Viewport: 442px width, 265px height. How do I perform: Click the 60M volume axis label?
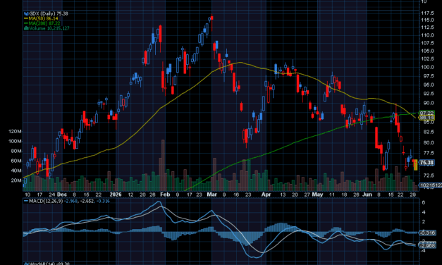[x=16, y=161]
